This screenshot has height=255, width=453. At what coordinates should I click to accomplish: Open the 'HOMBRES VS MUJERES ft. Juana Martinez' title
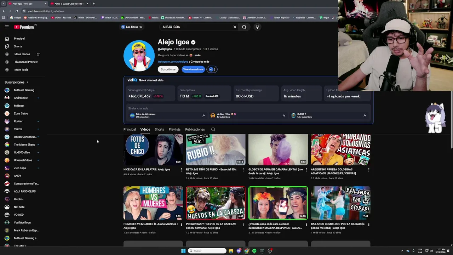click(150, 226)
